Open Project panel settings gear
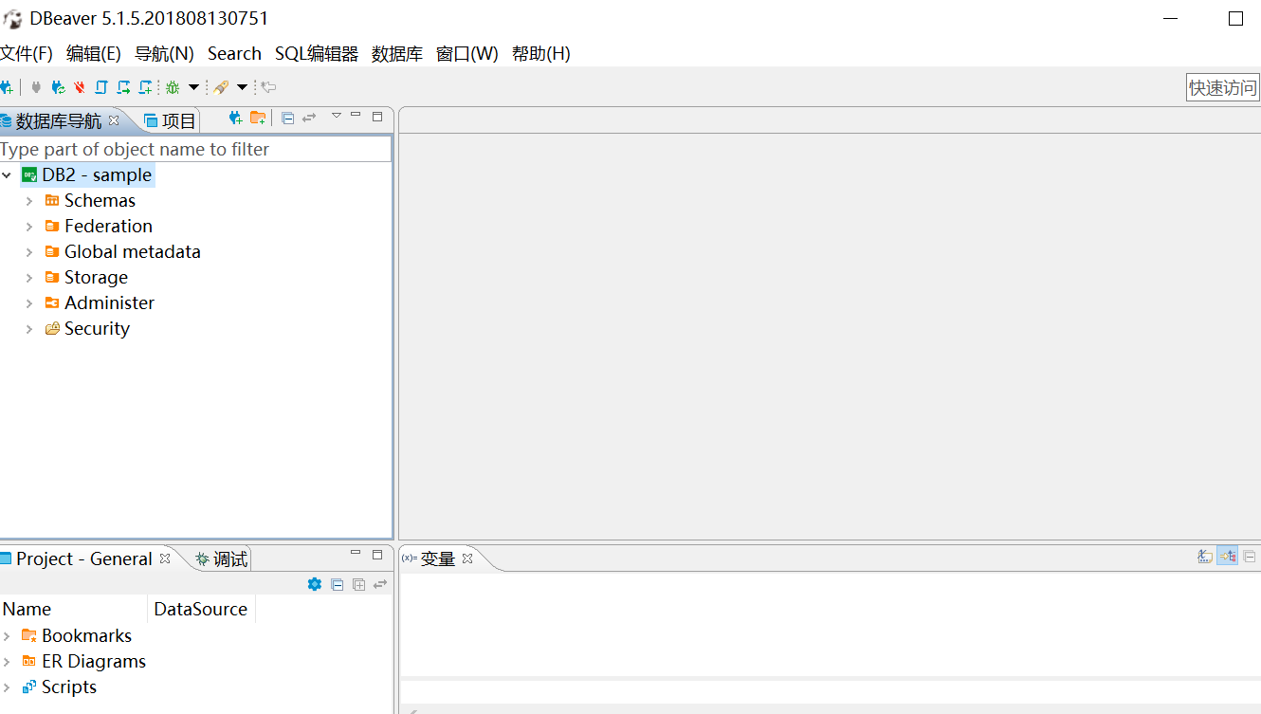 [x=315, y=584]
